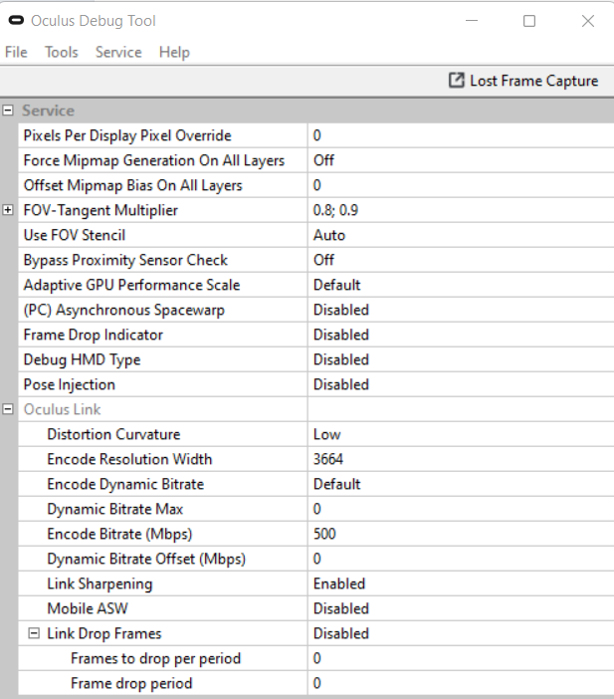
Task: Open Distortion Curvature Low value dropdown
Action: 461,434
